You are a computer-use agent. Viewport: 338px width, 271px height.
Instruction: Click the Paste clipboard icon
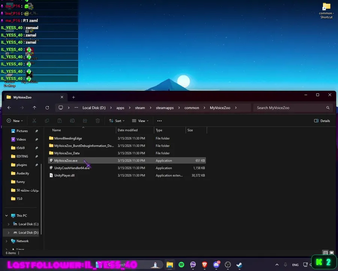tap(59, 121)
